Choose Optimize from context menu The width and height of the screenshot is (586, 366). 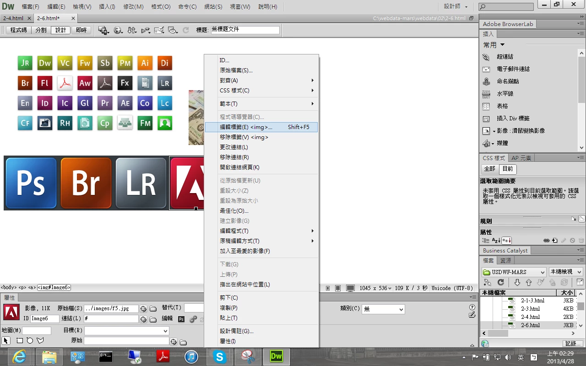[261, 211]
